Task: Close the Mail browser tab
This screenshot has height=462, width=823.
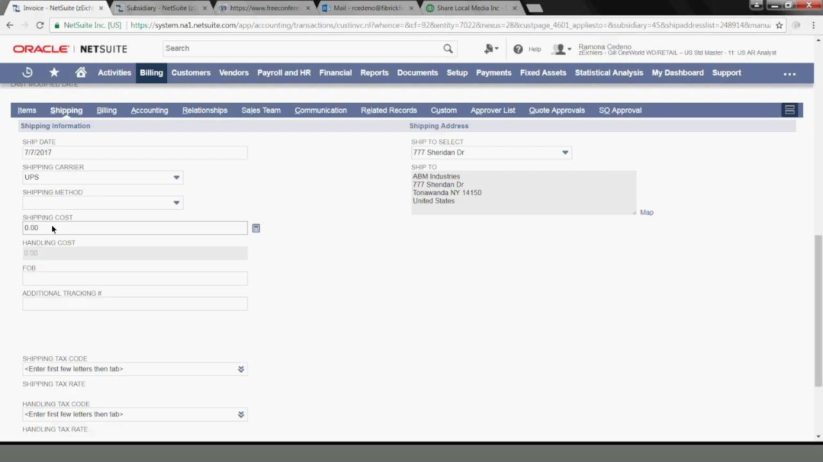Action: tap(411, 8)
